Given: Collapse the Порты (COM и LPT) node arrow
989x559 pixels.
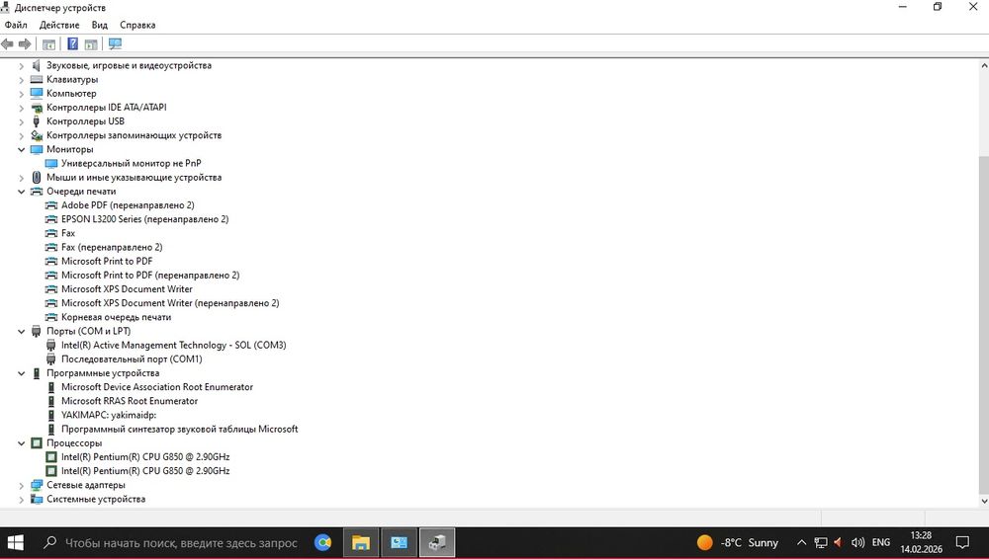Looking at the screenshot, I should (x=22, y=332).
